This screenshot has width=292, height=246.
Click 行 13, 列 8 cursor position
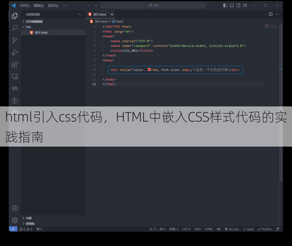pyautogui.click(x=157, y=229)
